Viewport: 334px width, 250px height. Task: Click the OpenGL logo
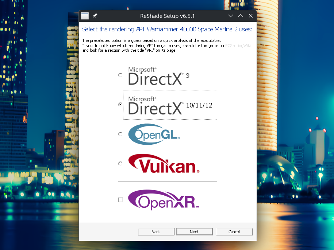(154, 134)
